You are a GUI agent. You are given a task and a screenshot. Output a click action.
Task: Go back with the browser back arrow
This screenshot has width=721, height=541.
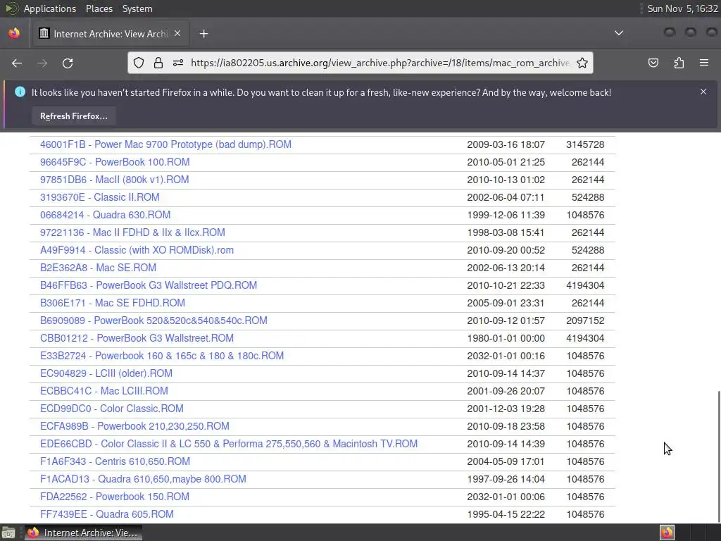pos(17,63)
